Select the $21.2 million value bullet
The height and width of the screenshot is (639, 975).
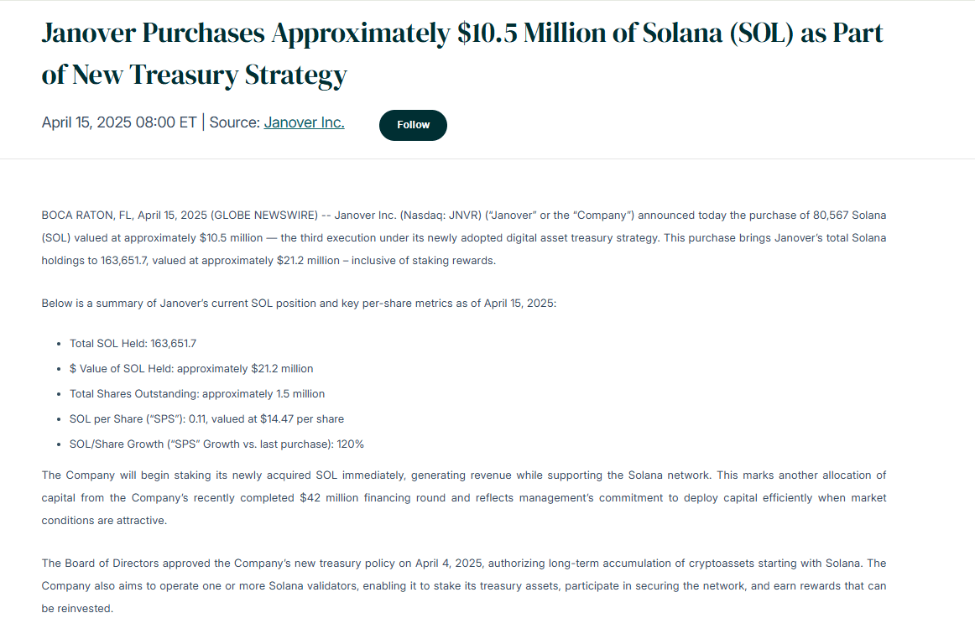coord(191,368)
